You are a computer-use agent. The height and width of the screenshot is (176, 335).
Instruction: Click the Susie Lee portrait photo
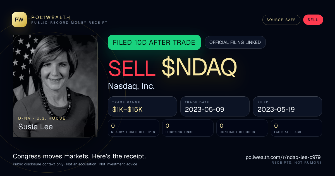pos(55,86)
